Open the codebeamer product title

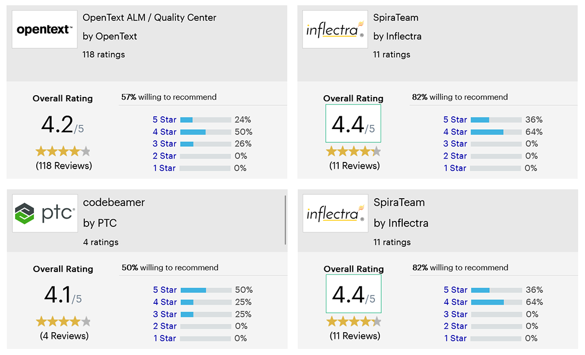click(114, 203)
